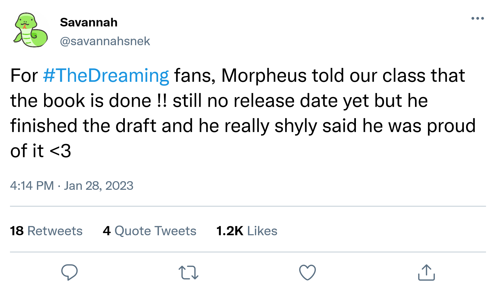Retweet this post using the arrows icon

point(188,272)
